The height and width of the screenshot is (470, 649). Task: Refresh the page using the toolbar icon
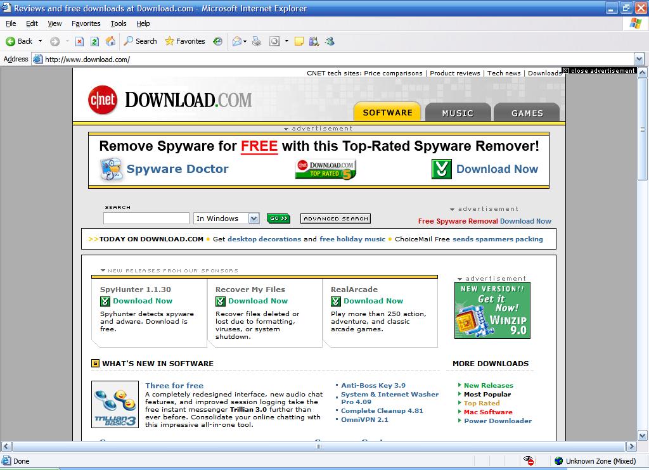click(x=94, y=41)
